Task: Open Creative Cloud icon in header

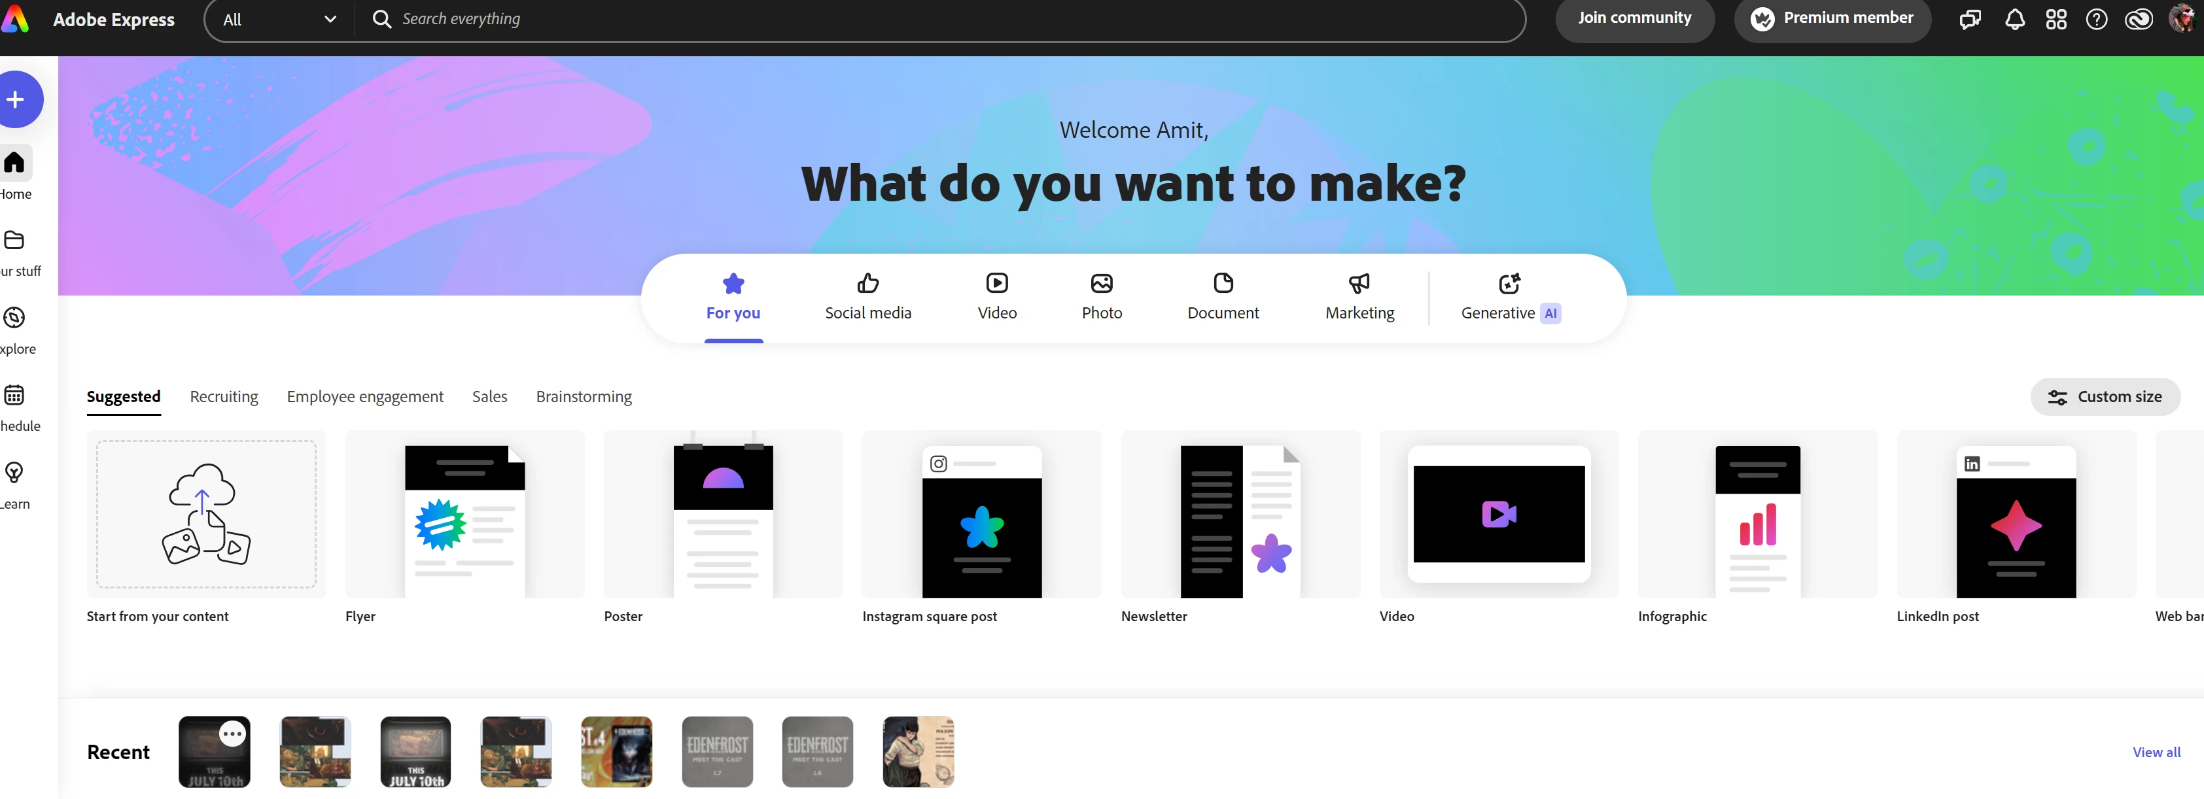Action: (x=2138, y=20)
